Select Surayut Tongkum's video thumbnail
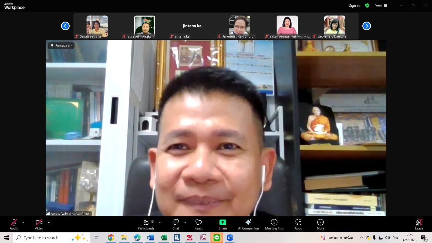Image resolution: width=432 pixels, height=243 pixels. pyautogui.click(x=145, y=26)
